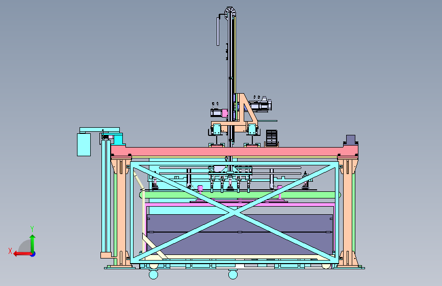The width and height of the screenshot is (442, 286).
Task: Select the grey block on the top right corner
Action: pyautogui.click(x=350, y=139)
